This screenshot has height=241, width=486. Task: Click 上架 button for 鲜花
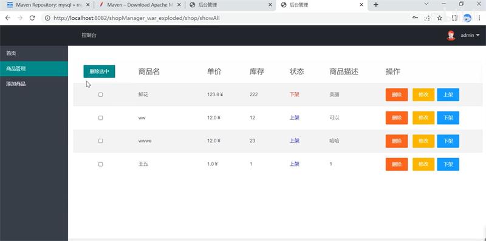coord(448,94)
